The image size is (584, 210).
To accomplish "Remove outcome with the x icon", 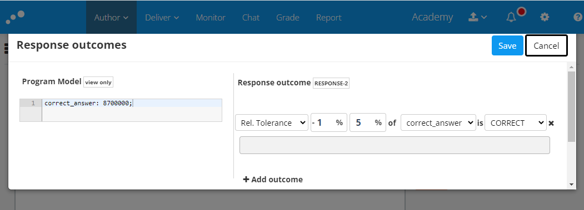I will click(x=552, y=123).
